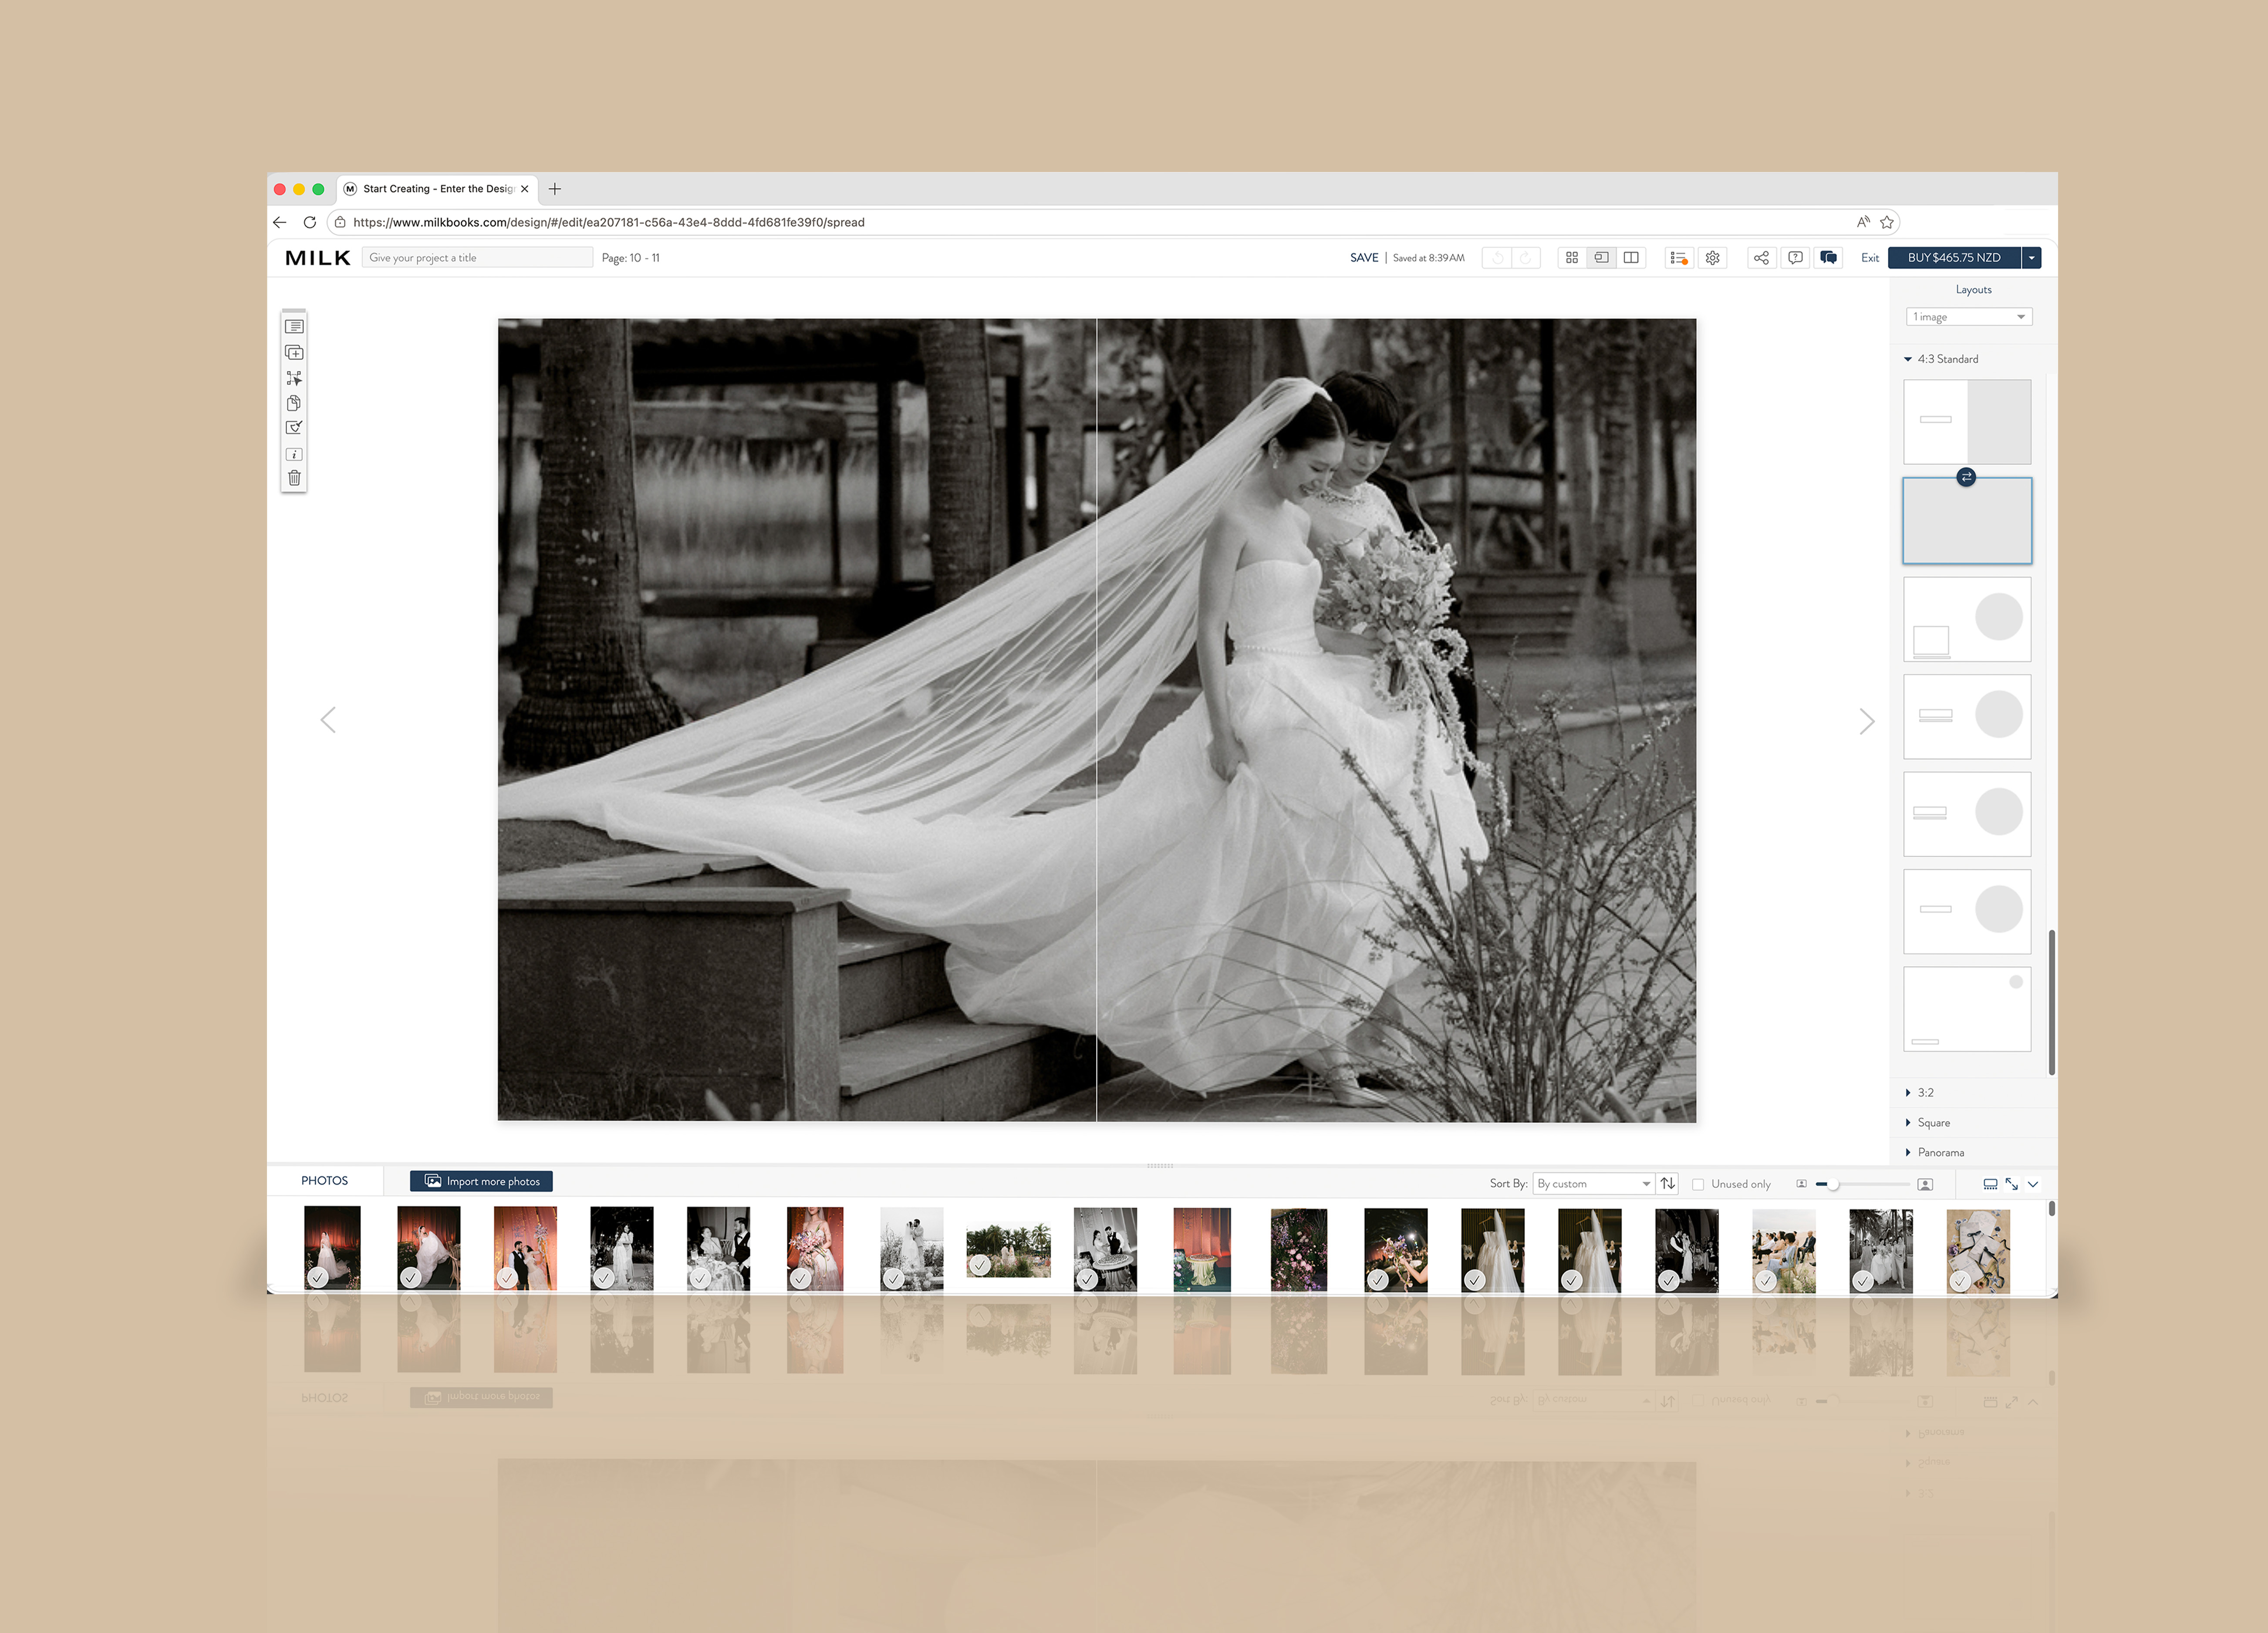
Task: Click the browser address bar URL
Action: pos(609,222)
